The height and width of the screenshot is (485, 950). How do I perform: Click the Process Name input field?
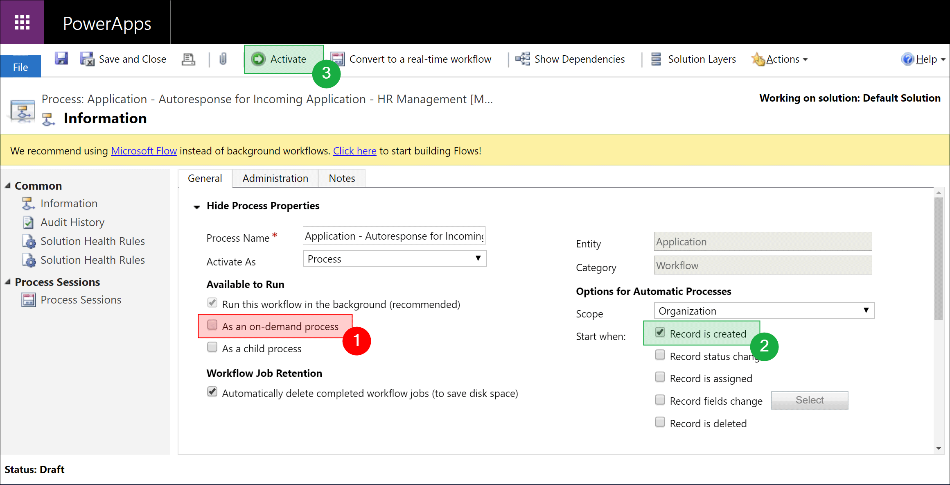[394, 236]
